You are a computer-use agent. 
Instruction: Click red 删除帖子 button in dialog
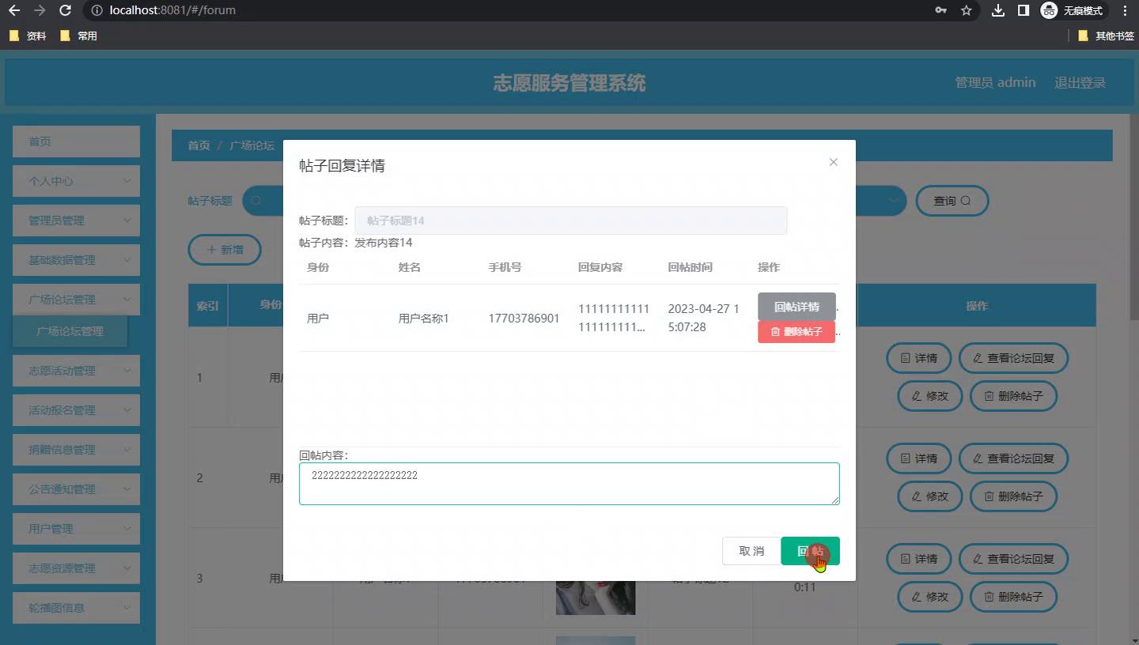[x=797, y=332]
